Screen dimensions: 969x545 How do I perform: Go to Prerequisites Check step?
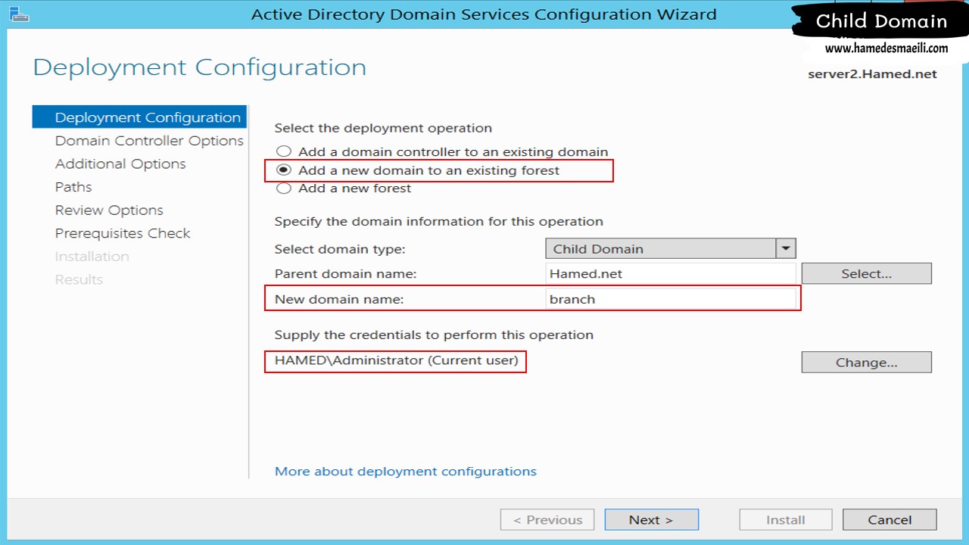[123, 233]
